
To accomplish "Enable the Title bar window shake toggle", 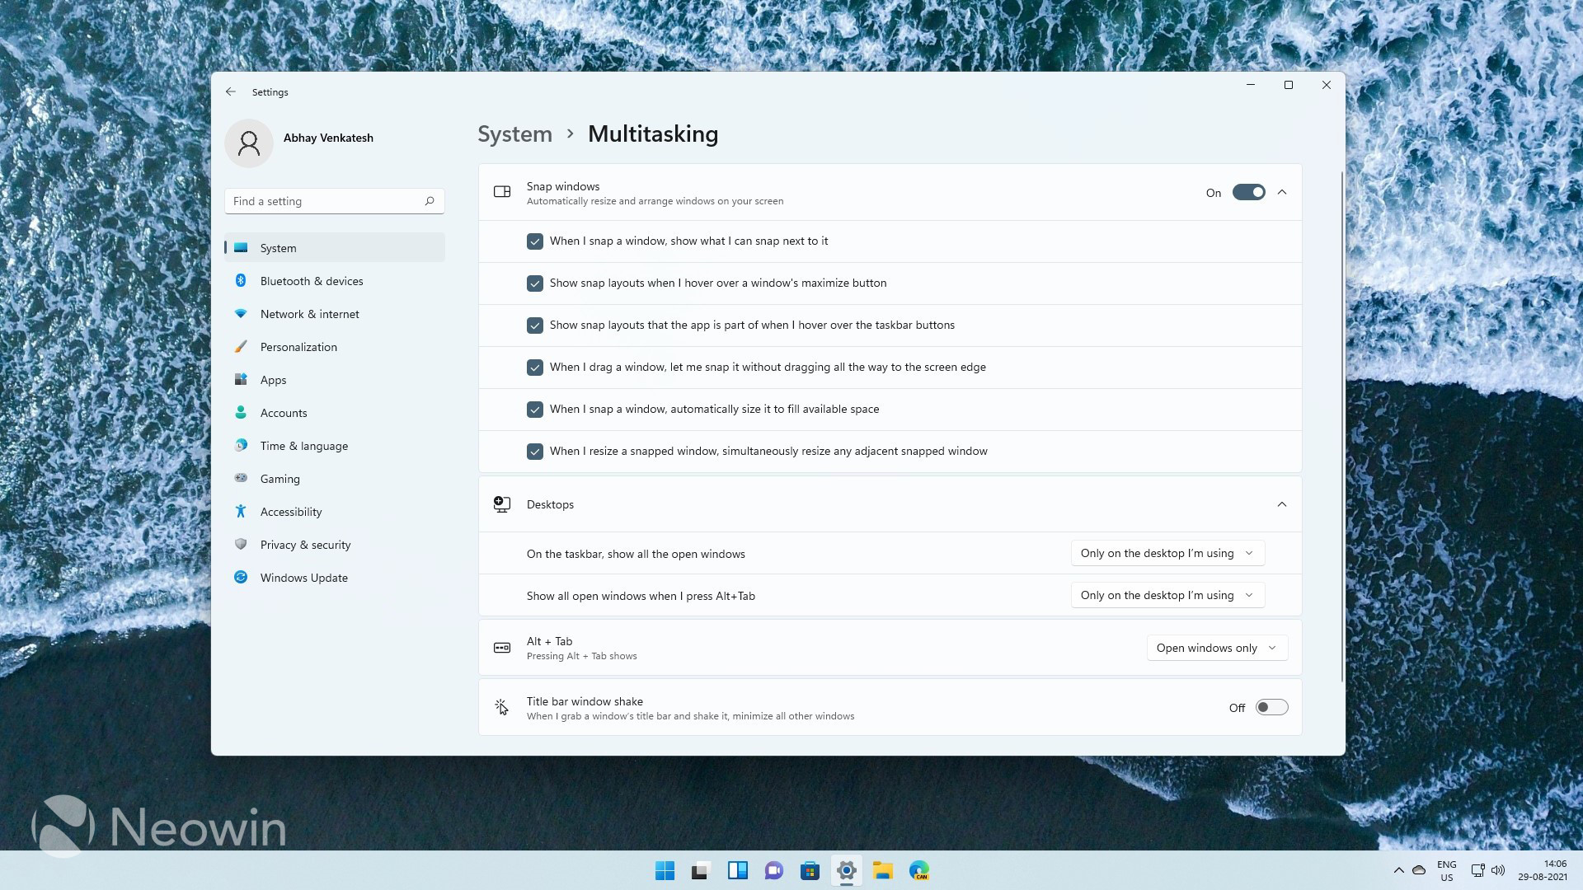I will (x=1271, y=706).
